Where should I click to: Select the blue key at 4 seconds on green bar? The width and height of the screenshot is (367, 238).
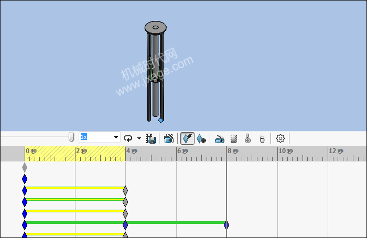[125, 225]
